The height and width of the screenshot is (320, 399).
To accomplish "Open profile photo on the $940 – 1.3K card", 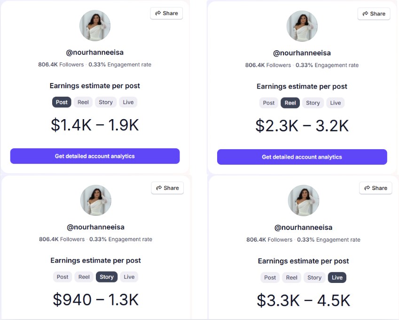I will (x=96, y=200).
